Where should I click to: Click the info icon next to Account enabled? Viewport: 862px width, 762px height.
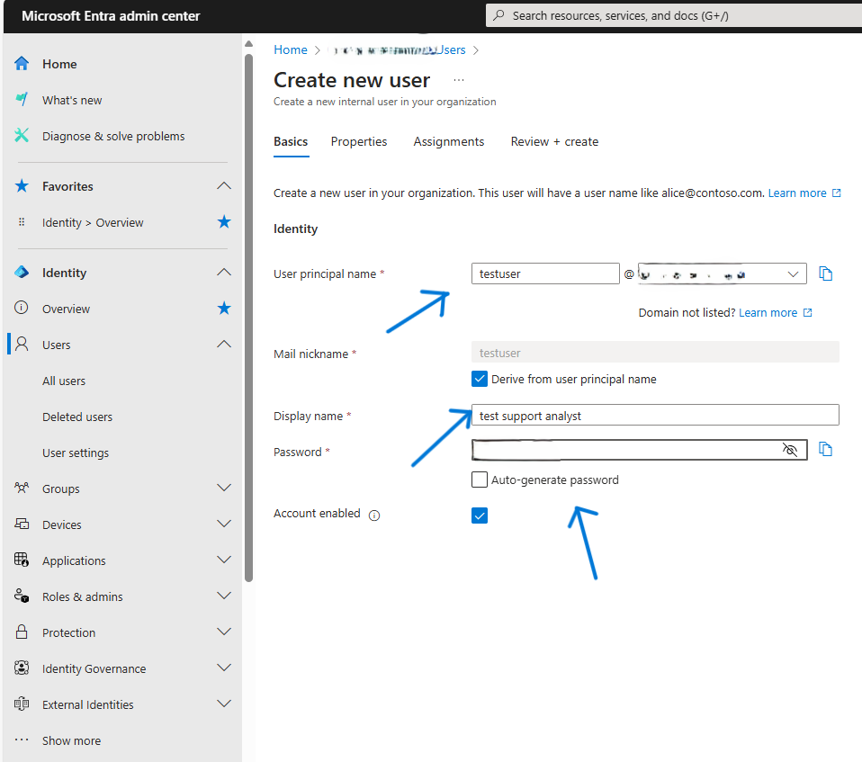point(373,514)
